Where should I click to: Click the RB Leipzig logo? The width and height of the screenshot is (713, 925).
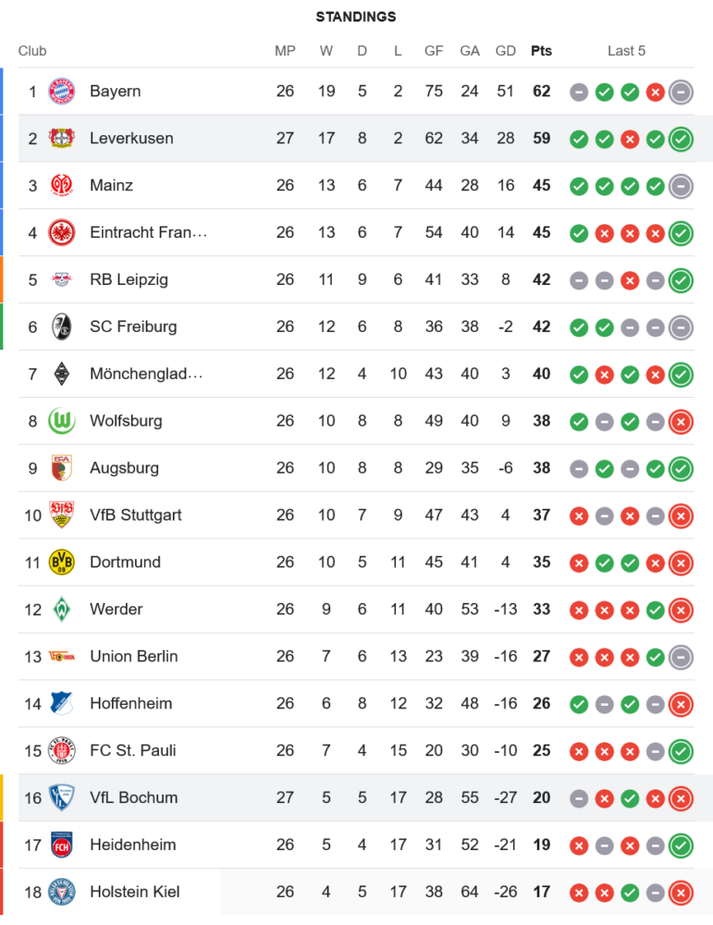[x=61, y=279]
